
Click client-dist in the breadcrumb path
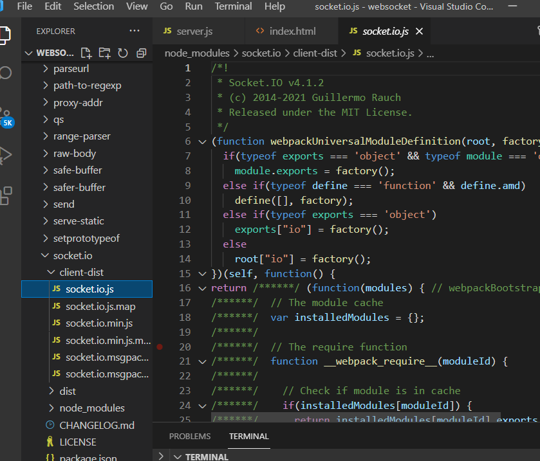(315, 53)
